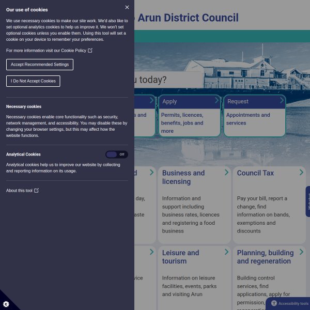The width and height of the screenshot is (310, 310).
Task: Click the chevron on the Apply card
Action: [x=217, y=100]
